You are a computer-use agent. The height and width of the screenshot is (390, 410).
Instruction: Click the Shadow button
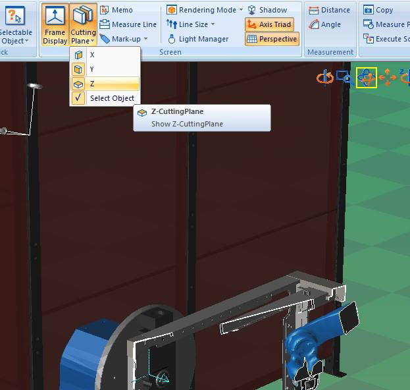[268, 10]
